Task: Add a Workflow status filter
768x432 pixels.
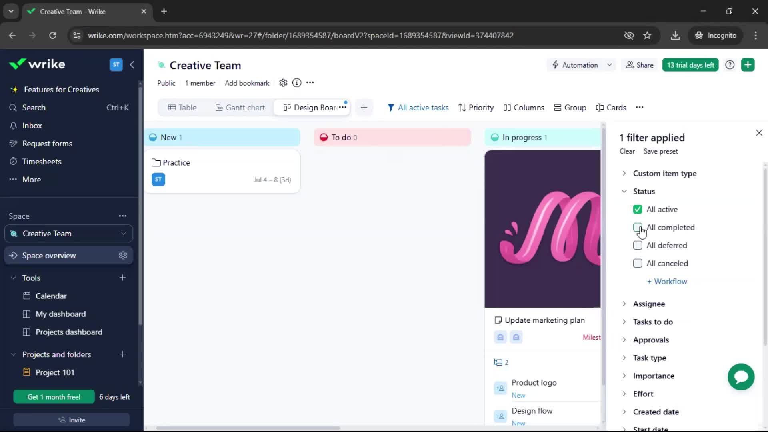Action: (667, 282)
